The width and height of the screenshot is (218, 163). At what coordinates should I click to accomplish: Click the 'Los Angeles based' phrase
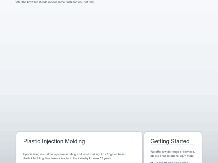114,154
